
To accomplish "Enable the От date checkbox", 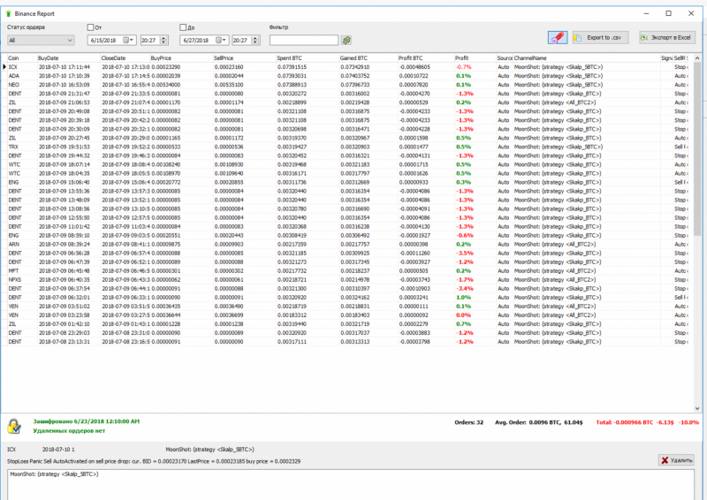I will coord(91,27).
